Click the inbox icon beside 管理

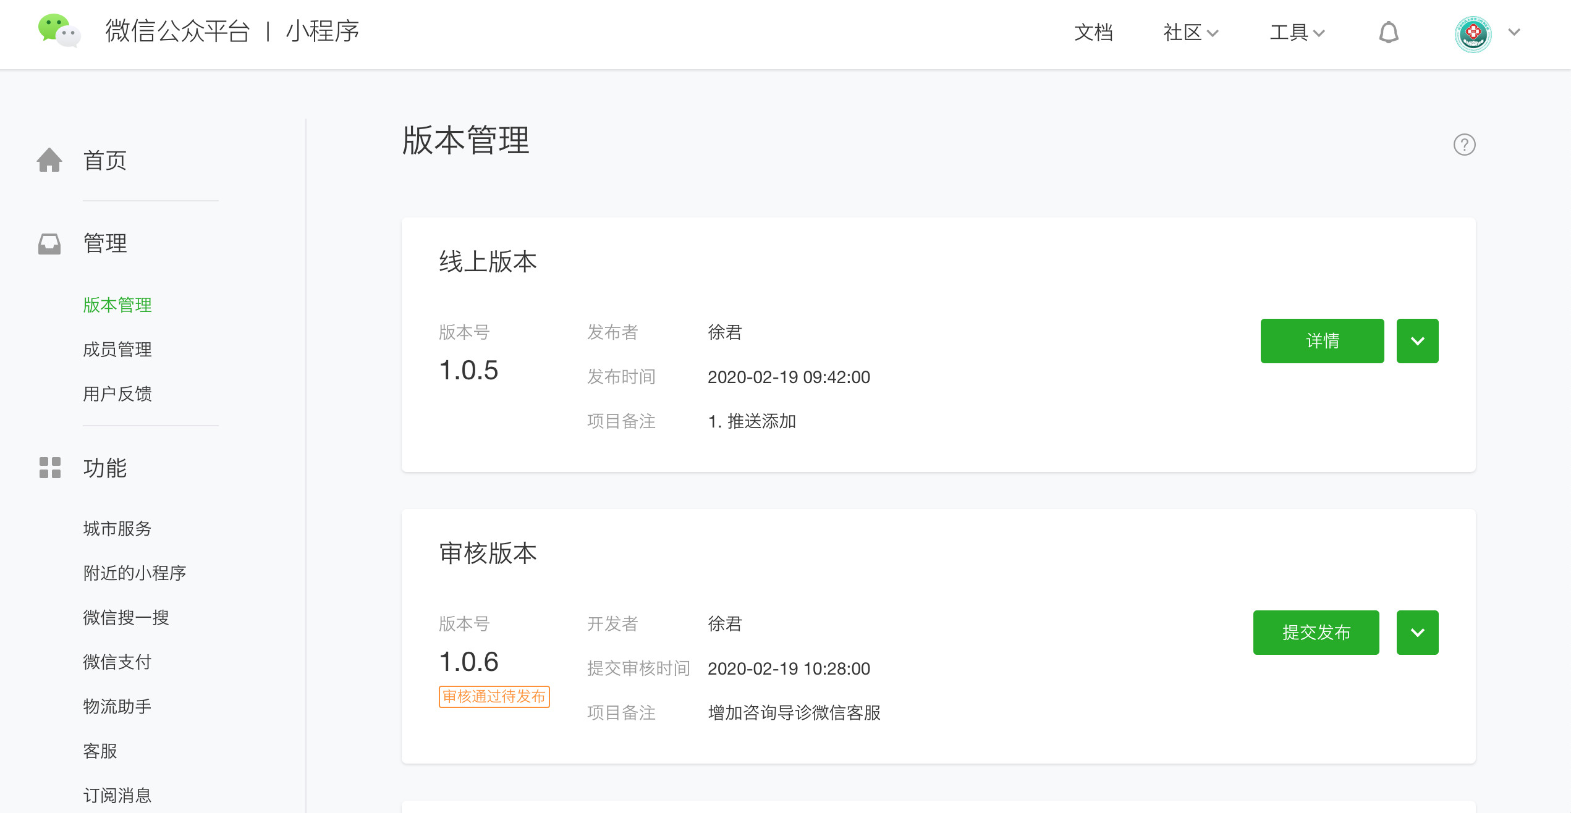point(49,243)
